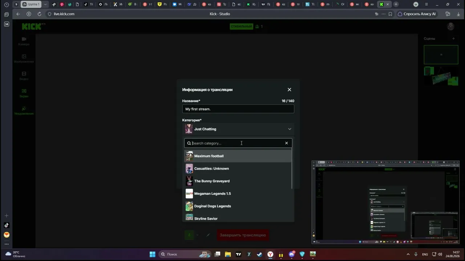
Task: Switch to the tab group 'группа 1'
Action: (x=31, y=4)
